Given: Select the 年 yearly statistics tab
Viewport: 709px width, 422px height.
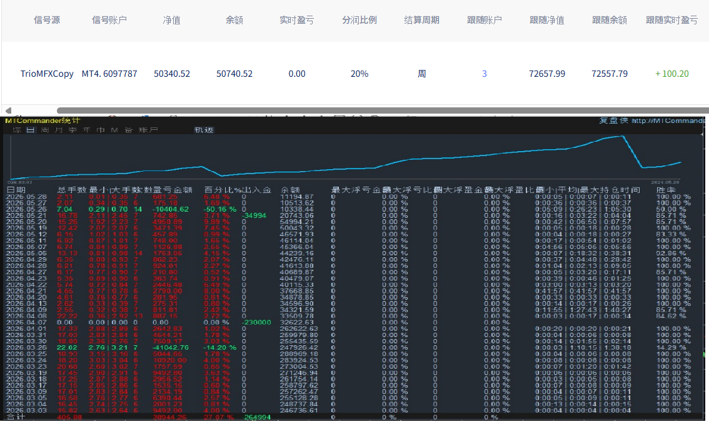Looking at the screenshot, I should (87, 130).
